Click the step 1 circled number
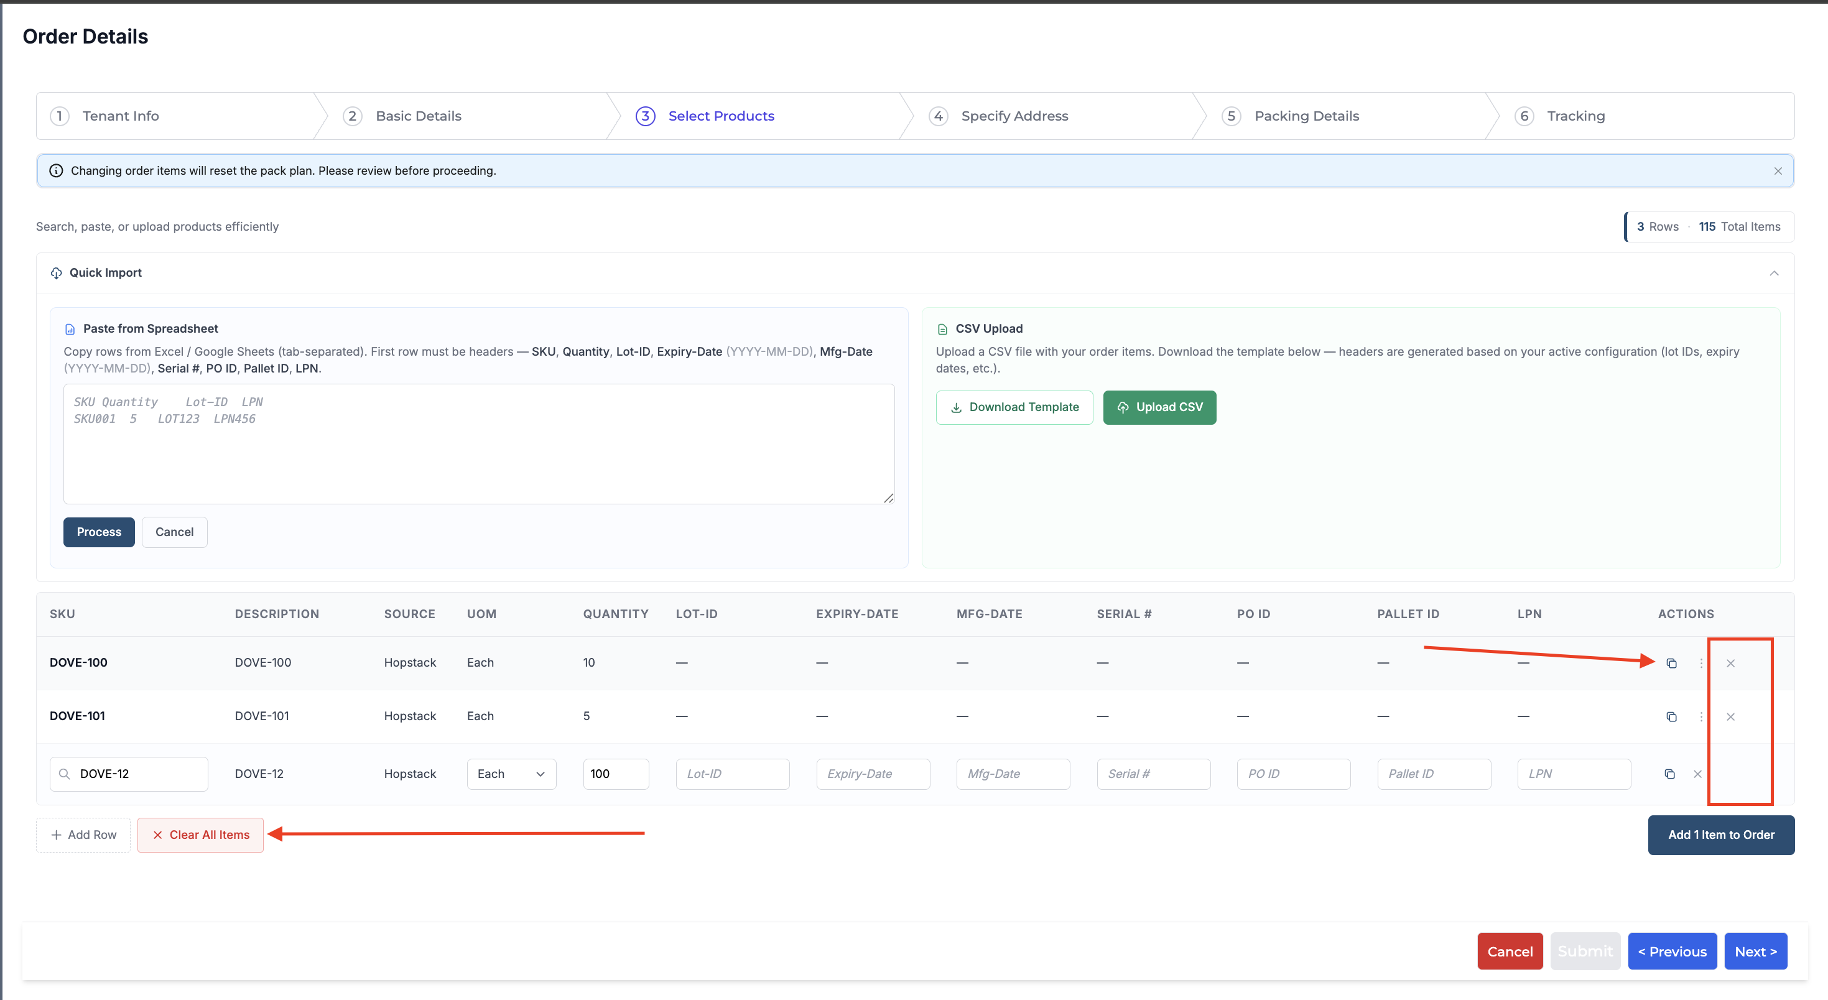This screenshot has height=1000, width=1828. (x=60, y=116)
